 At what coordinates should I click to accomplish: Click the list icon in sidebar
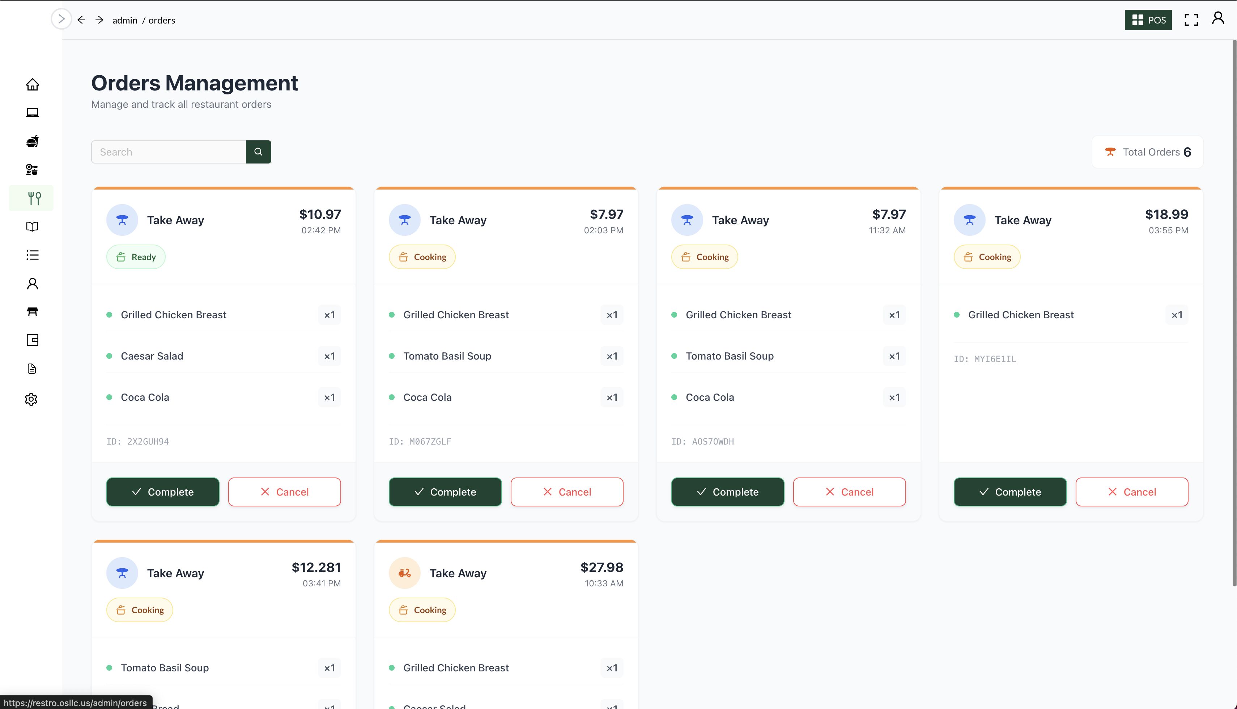32,255
